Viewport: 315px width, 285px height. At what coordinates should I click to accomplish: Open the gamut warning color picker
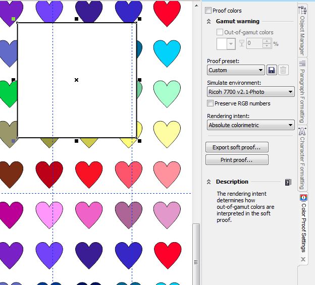(x=226, y=43)
